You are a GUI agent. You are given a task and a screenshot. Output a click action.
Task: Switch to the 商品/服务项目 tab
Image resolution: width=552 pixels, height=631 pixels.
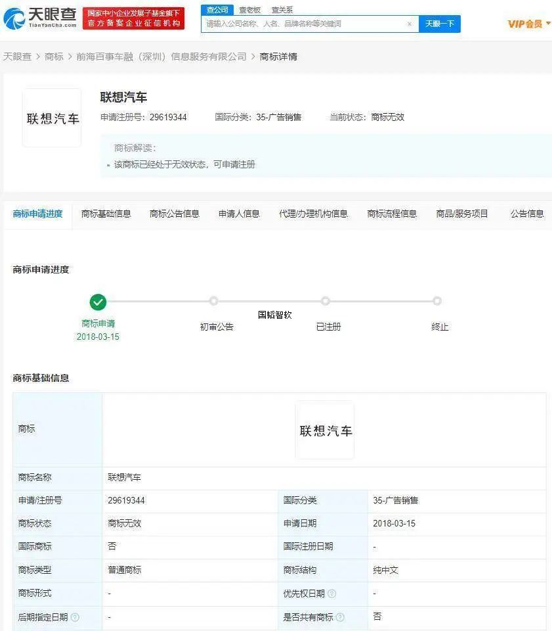pyautogui.click(x=462, y=214)
